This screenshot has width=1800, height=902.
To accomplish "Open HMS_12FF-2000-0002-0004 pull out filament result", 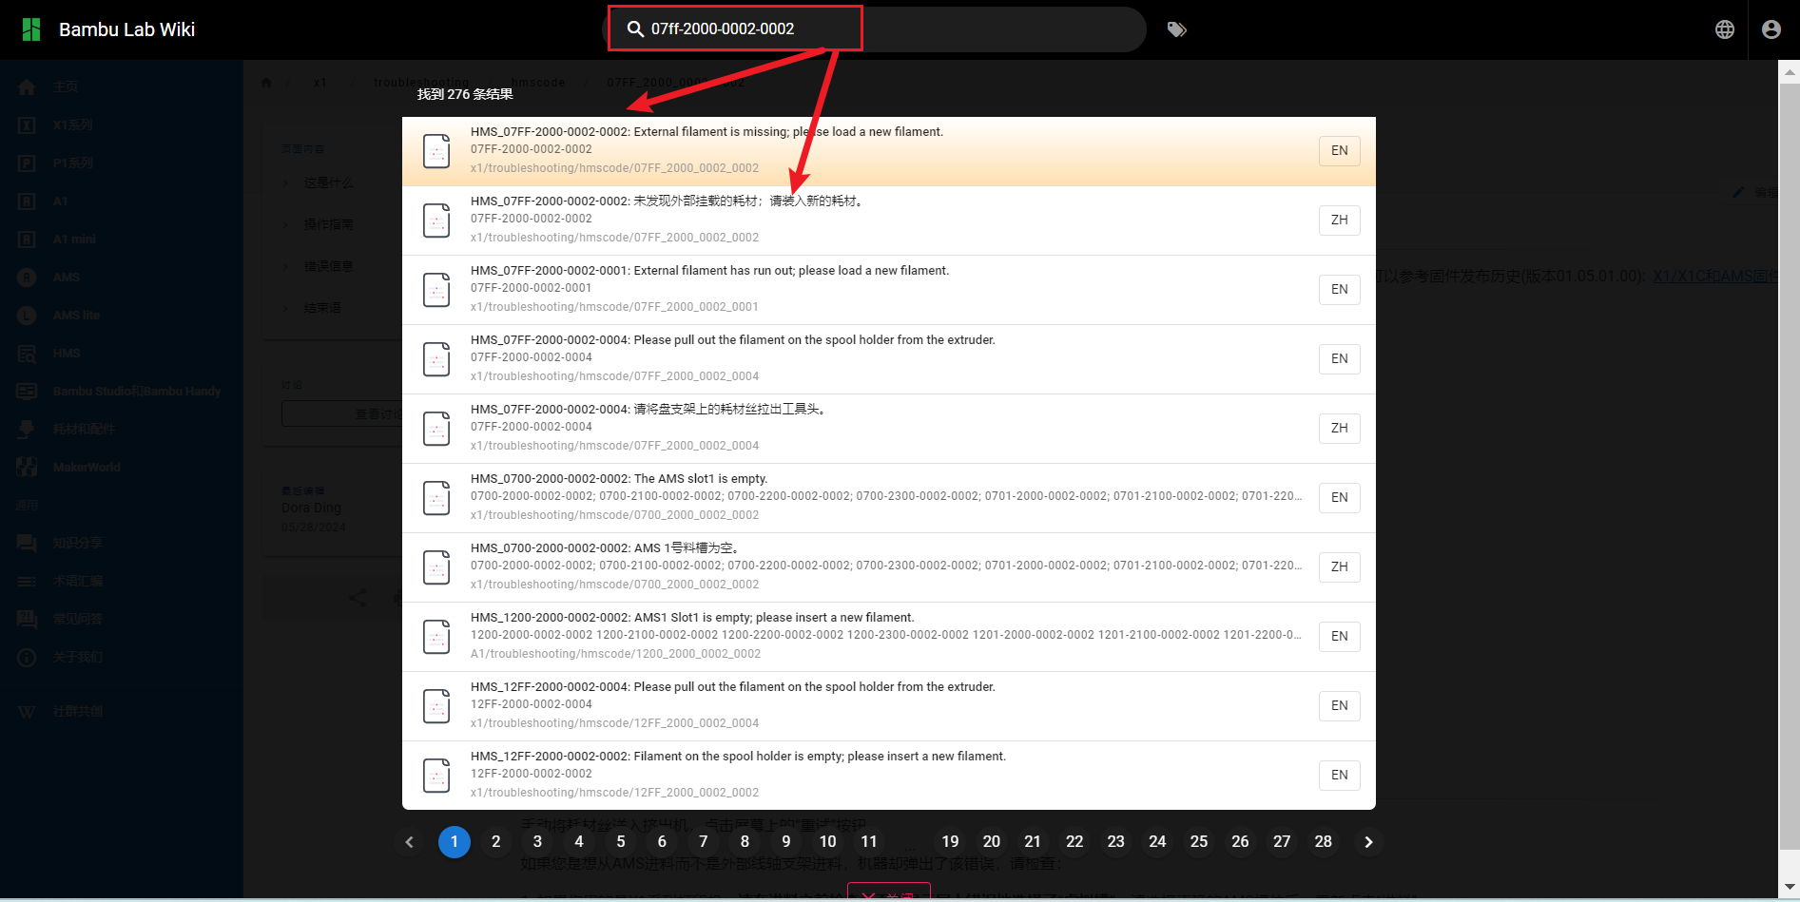I will pos(889,706).
